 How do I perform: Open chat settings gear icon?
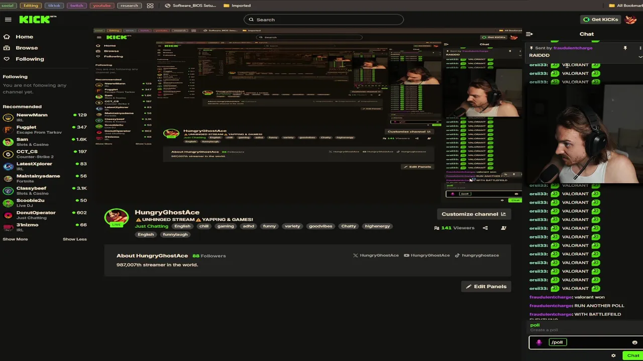(x=613, y=355)
